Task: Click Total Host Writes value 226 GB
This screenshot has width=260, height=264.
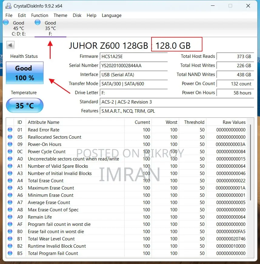Action: click(235, 65)
